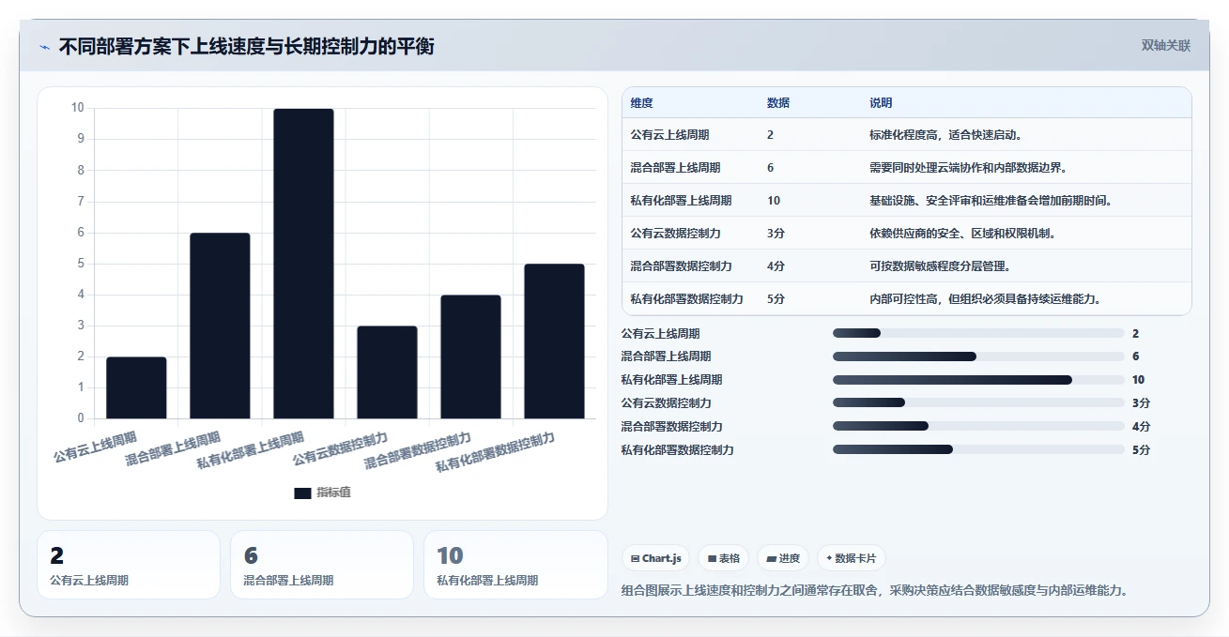Click the bar for 混合部署上线周期 in chart
Image resolution: width=1229 pixels, height=637 pixels.
click(x=220, y=326)
